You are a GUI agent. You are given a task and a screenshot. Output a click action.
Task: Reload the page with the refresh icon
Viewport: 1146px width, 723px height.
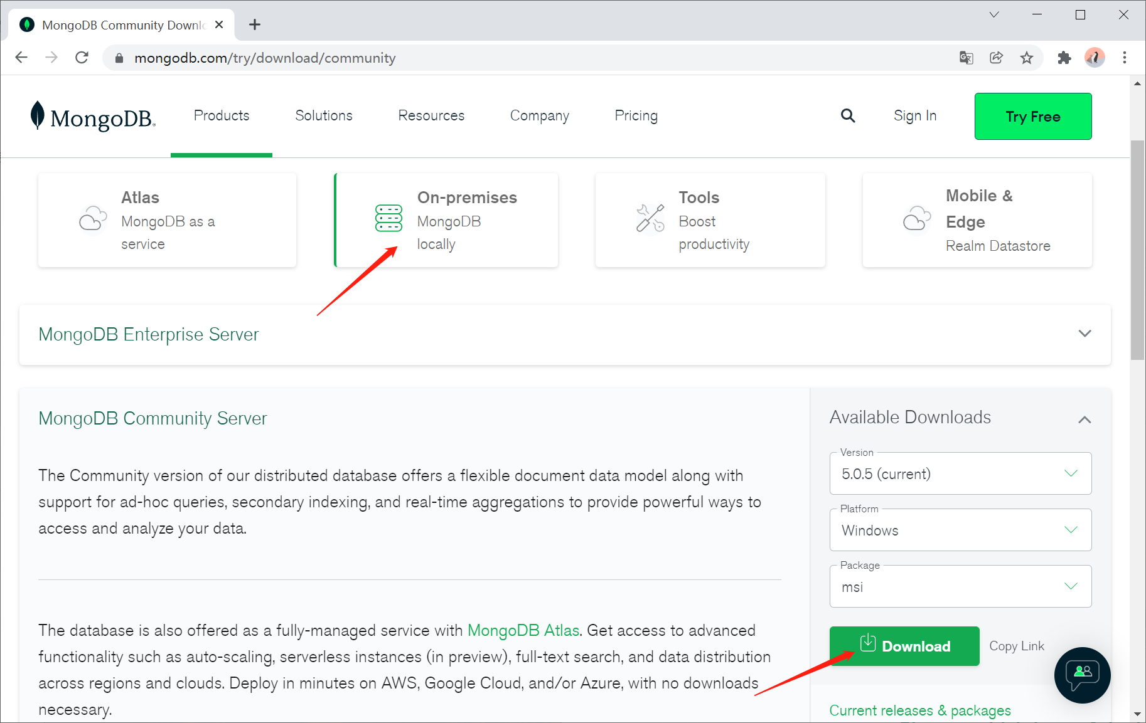[82, 58]
